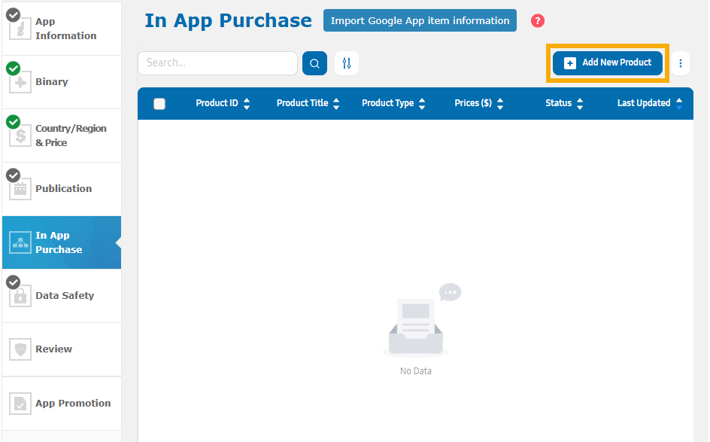710x442 pixels.
Task: Click Import Google App item information
Action: (x=420, y=21)
